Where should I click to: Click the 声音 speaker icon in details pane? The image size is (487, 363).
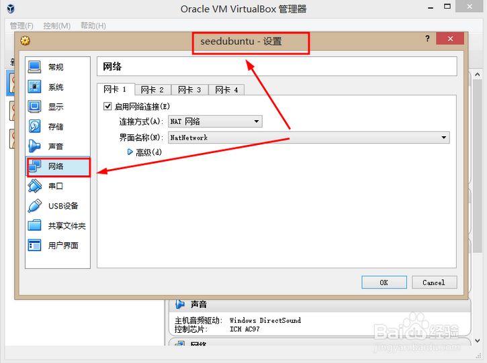coord(180,304)
